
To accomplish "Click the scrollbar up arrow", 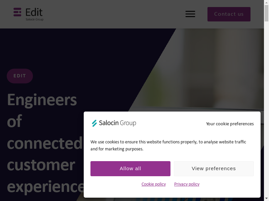I will coord(266,2).
